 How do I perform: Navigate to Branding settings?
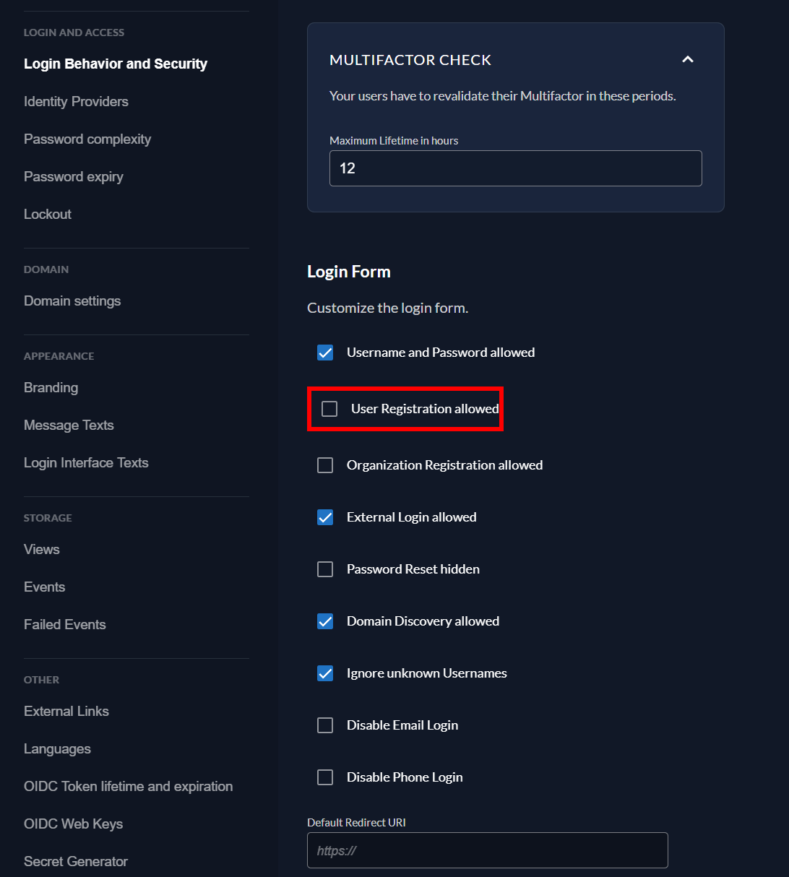coord(51,388)
